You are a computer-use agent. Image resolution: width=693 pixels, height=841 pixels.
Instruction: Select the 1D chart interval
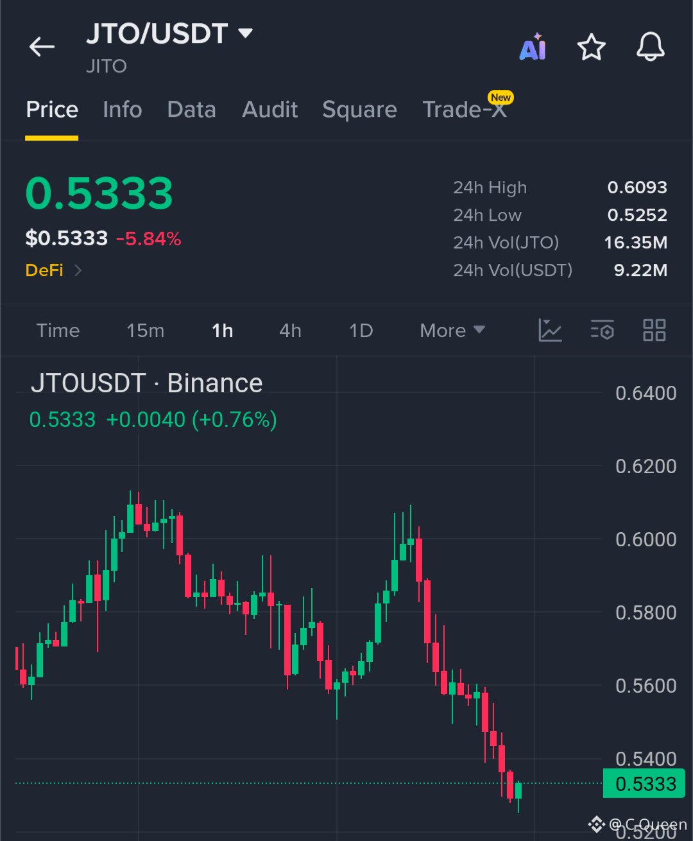click(361, 331)
